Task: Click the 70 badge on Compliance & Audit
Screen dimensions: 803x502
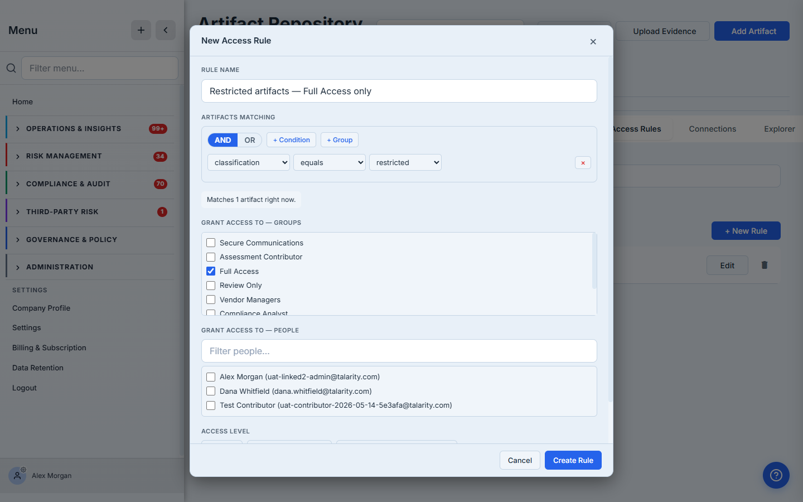Action: pos(160,184)
